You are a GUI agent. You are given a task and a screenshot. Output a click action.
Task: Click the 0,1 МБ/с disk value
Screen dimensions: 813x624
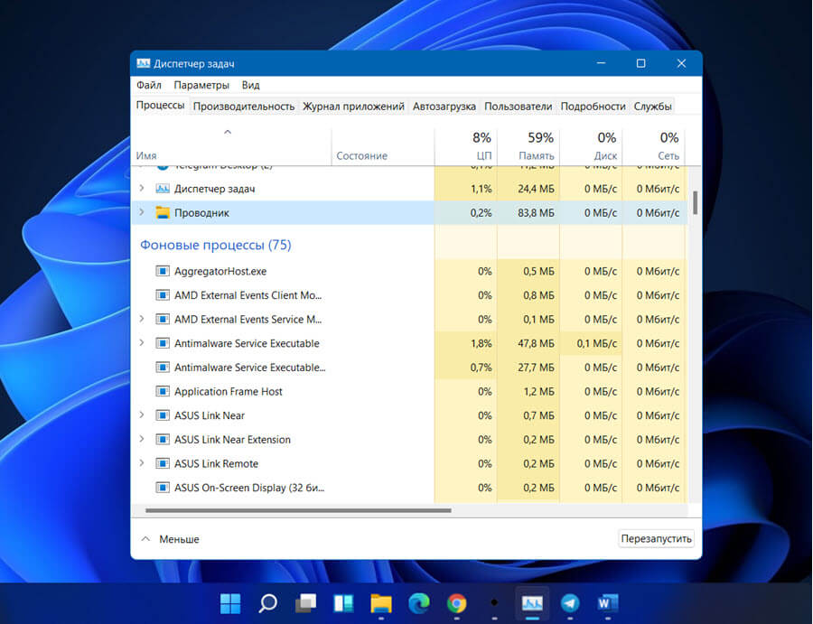pos(597,343)
